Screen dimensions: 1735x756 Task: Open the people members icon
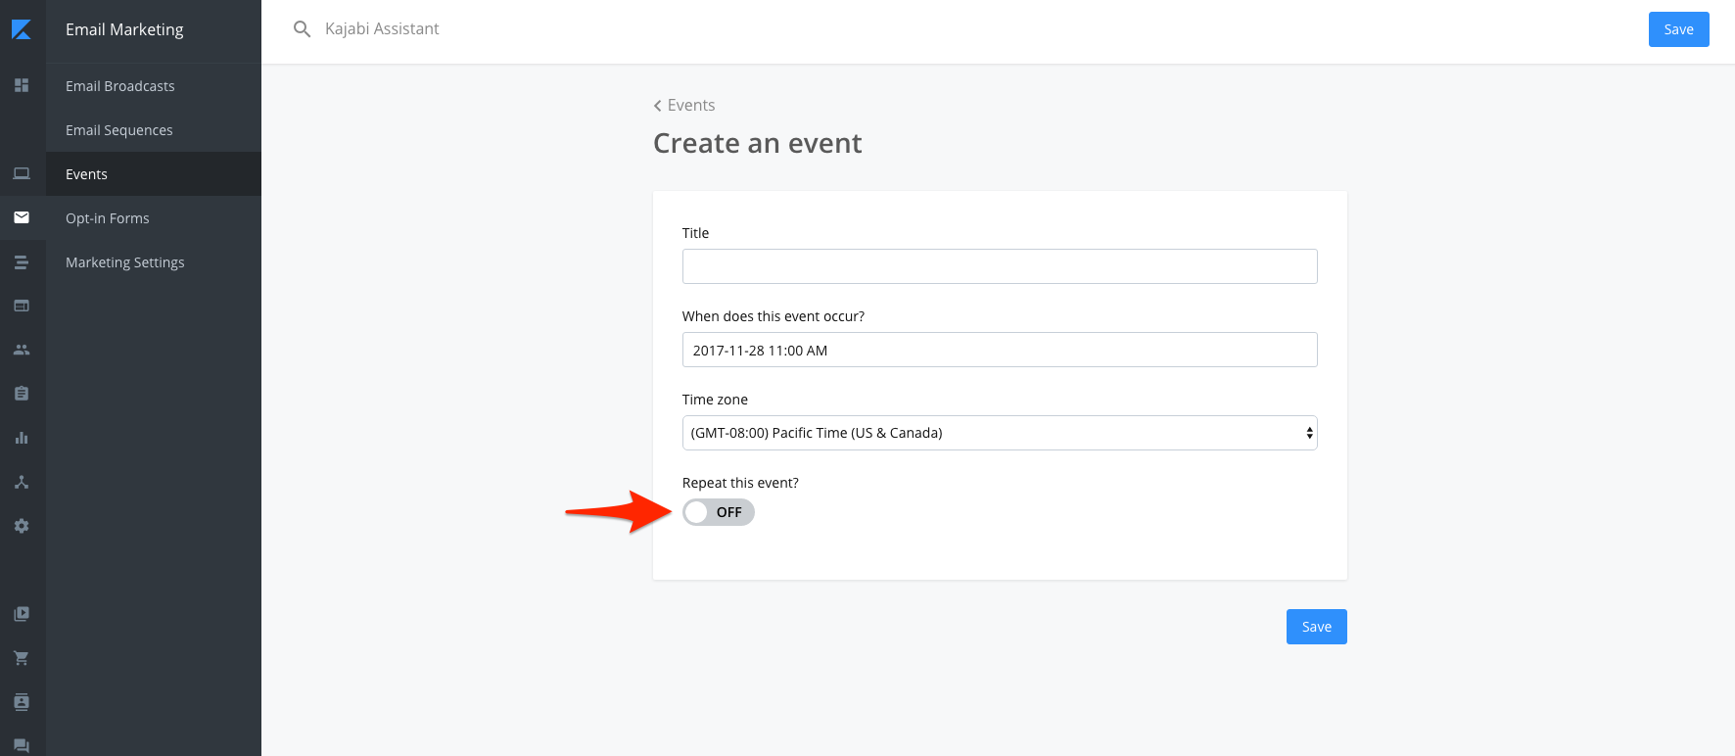coord(22,350)
